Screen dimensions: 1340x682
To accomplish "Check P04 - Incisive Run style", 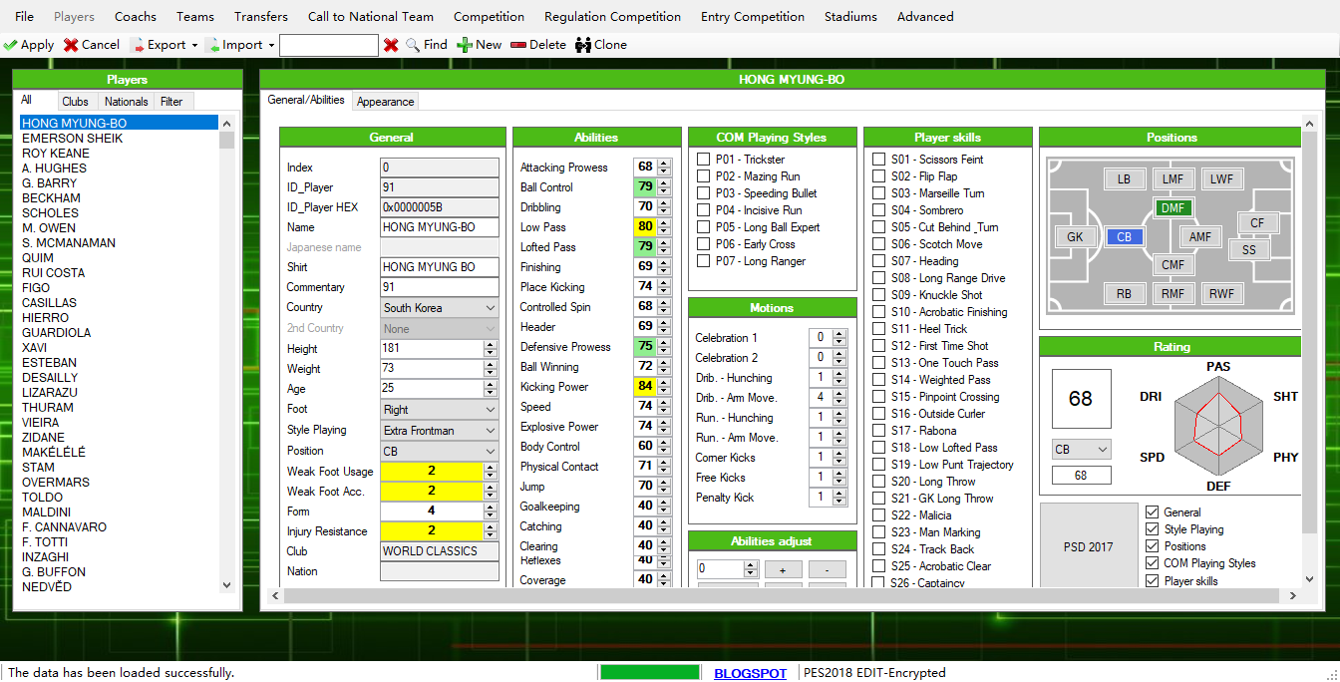I will tap(704, 210).
